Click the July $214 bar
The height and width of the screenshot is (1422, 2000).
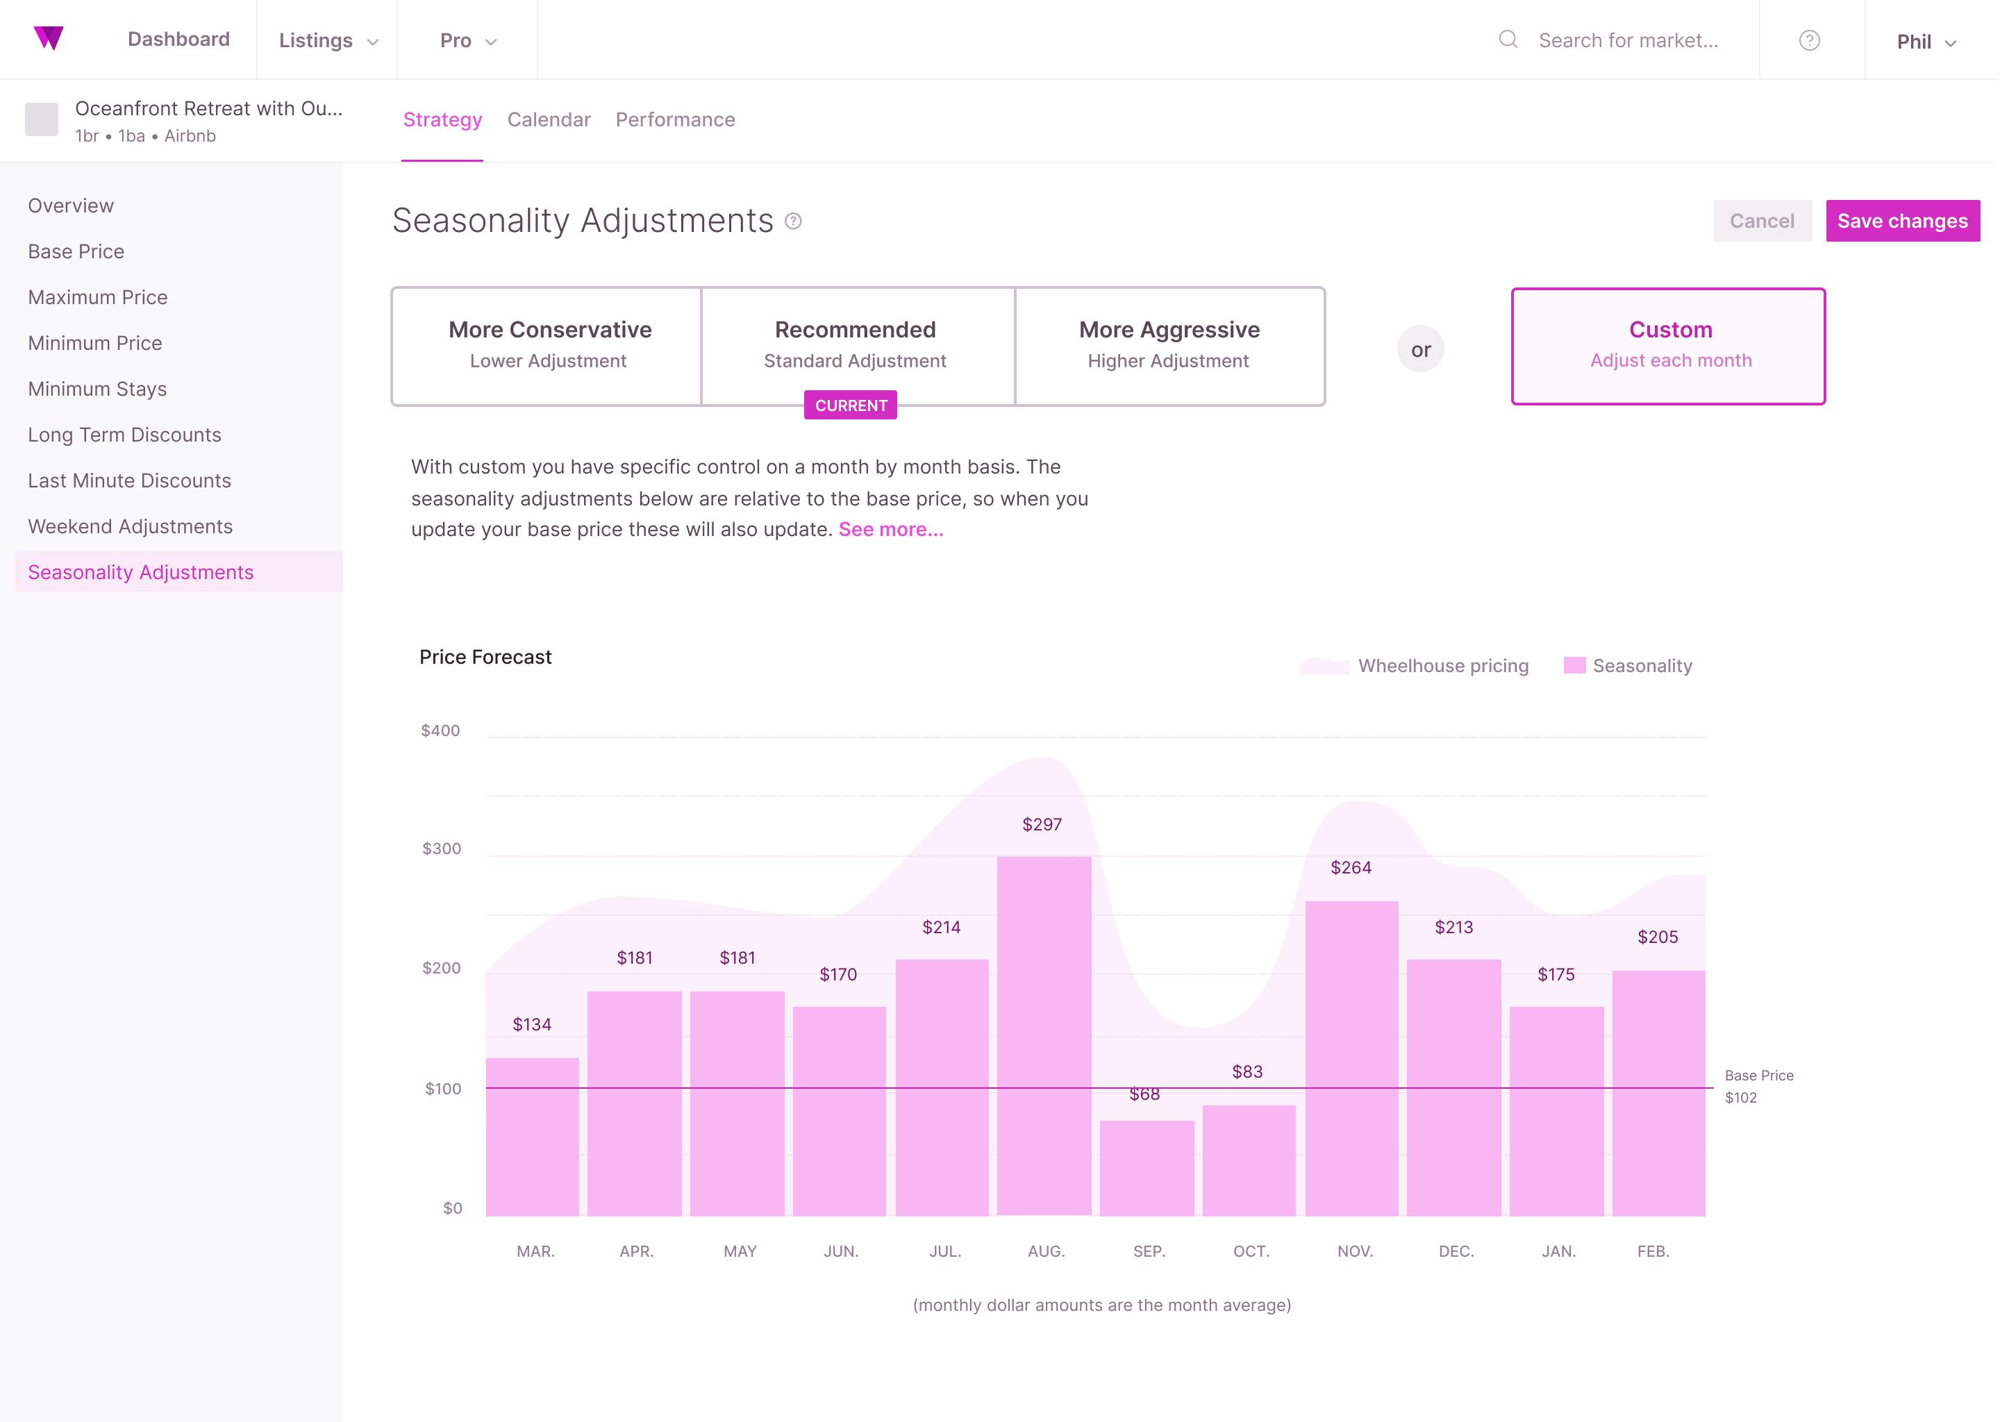[x=942, y=1089]
